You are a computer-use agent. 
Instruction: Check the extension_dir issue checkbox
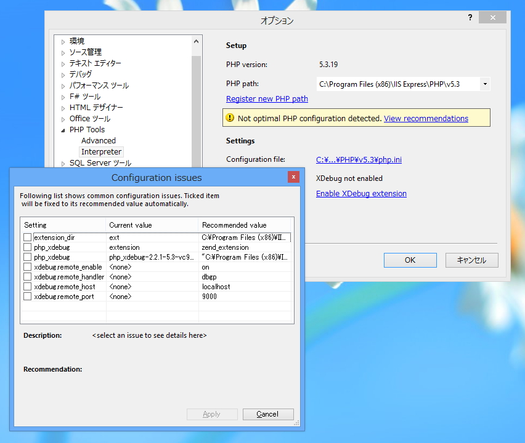click(27, 237)
